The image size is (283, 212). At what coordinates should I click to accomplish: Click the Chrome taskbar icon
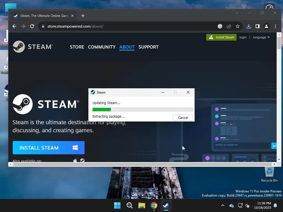coord(154,205)
